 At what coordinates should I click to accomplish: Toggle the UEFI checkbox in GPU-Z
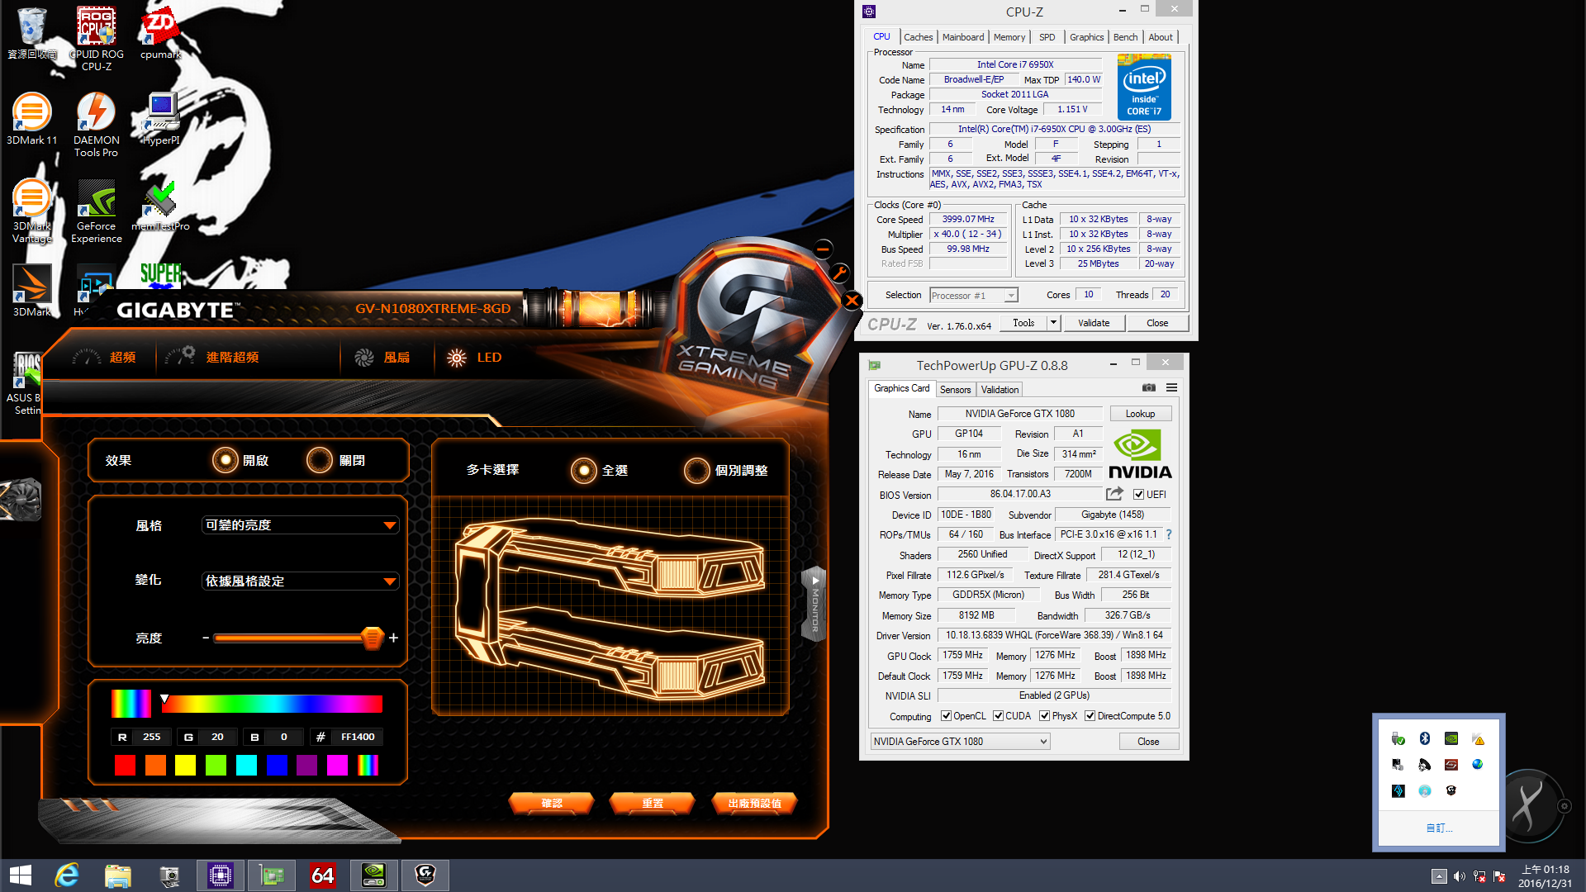coord(1138,495)
